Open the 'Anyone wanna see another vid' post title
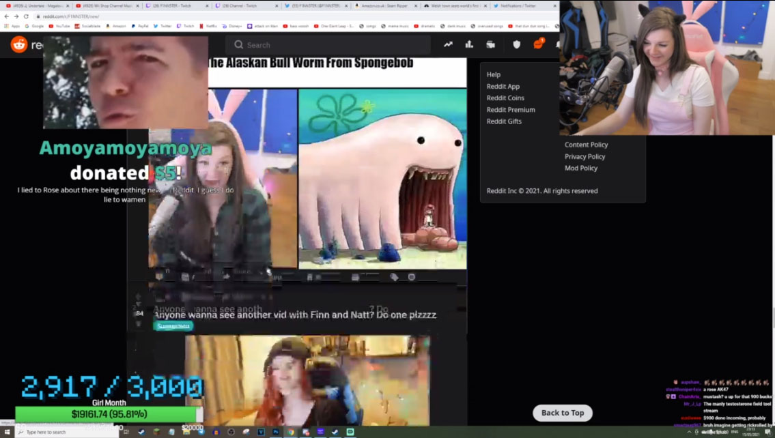Screen dimensions: 775x438 click(295, 315)
